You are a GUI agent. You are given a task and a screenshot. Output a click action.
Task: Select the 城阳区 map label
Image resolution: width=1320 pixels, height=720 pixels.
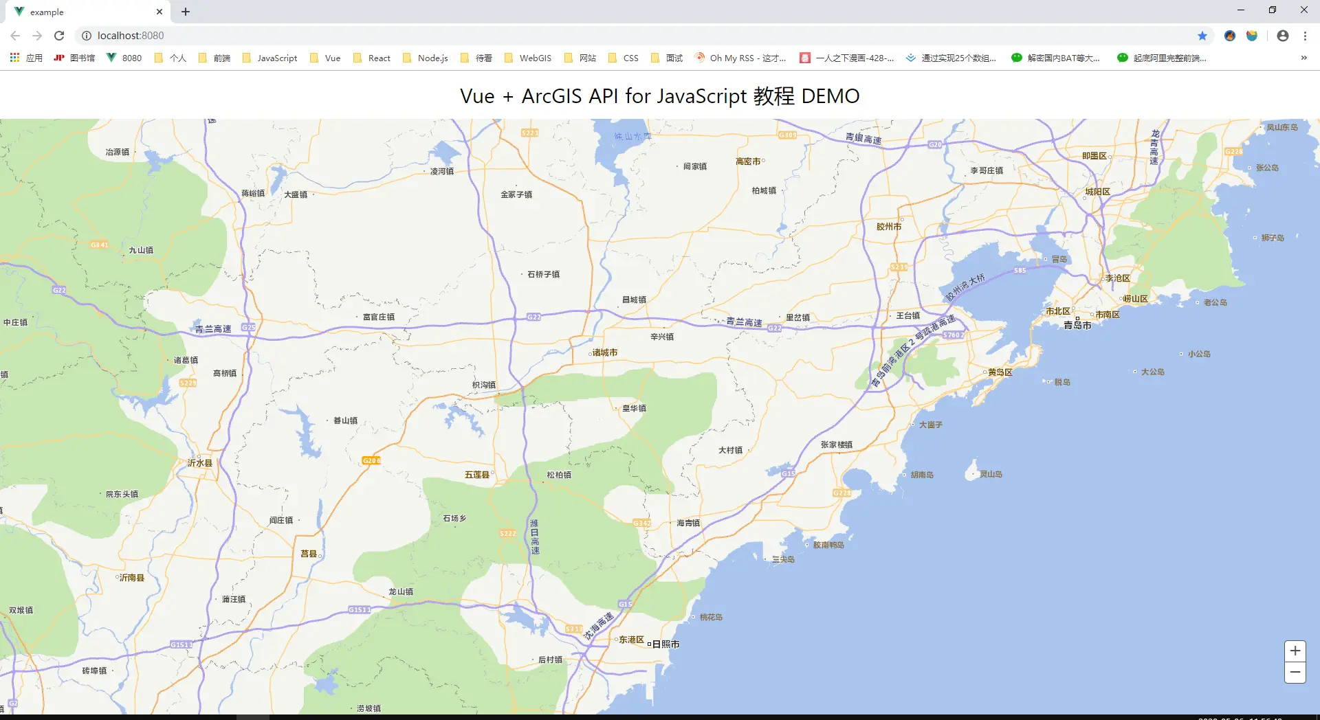coord(1098,192)
